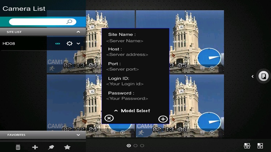Open HD08 settings gear
Screen dimensions: 271x152
(x=69, y=43)
